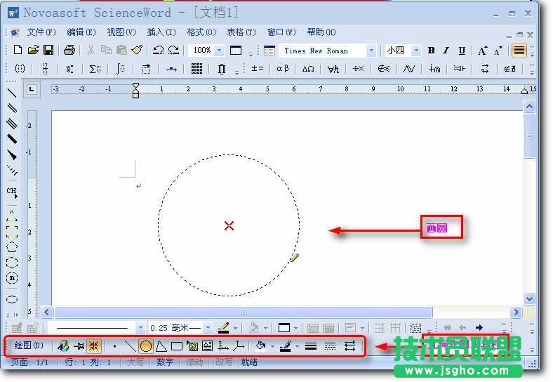Select the circle drawing tool

pos(146,346)
